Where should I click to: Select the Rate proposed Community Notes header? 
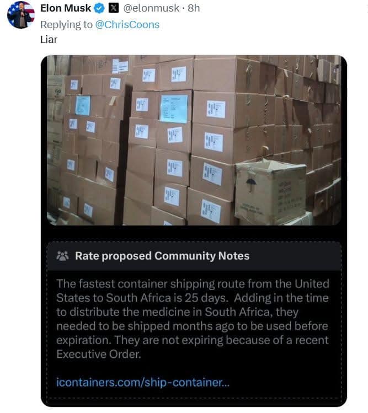162,256
